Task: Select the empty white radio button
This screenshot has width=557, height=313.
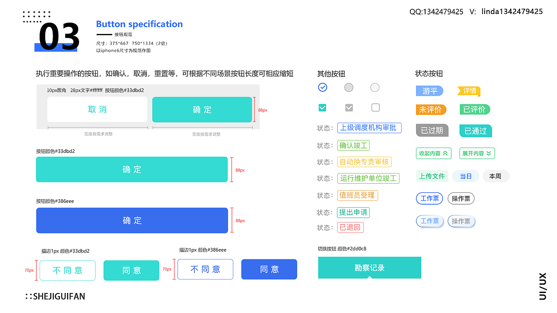Action: coord(375,88)
